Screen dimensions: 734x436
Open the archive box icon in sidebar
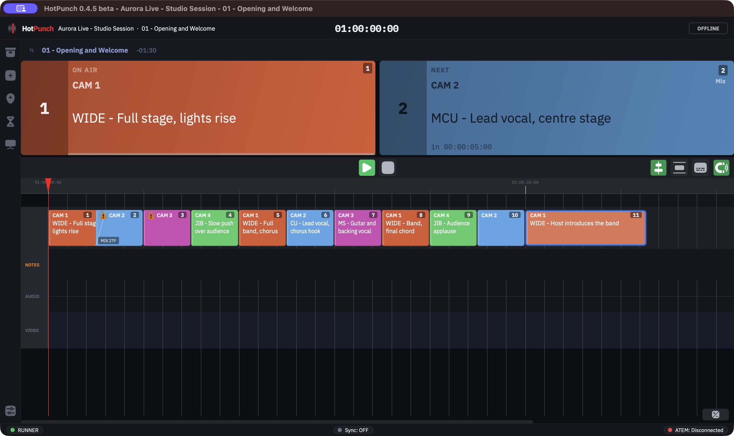[x=10, y=52]
